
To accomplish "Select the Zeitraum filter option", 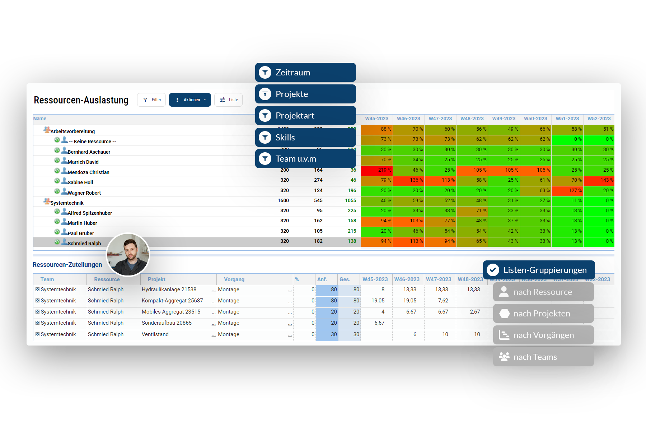I will 305,73.
